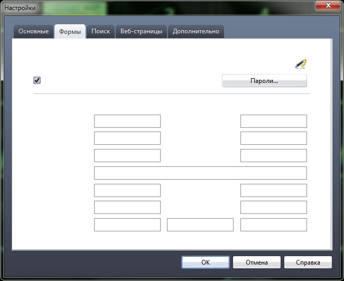Screen dimensions: 344x281
Task: Confirm settings with the OK button
Action: [x=206, y=263]
